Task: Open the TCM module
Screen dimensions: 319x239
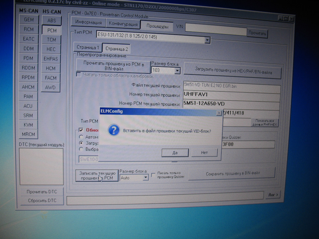Action: (x=51, y=40)
